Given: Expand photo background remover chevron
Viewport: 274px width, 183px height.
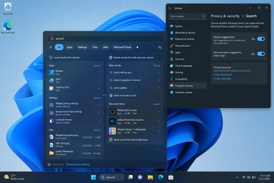Looking at the screenshot, I should coord(159,80).
